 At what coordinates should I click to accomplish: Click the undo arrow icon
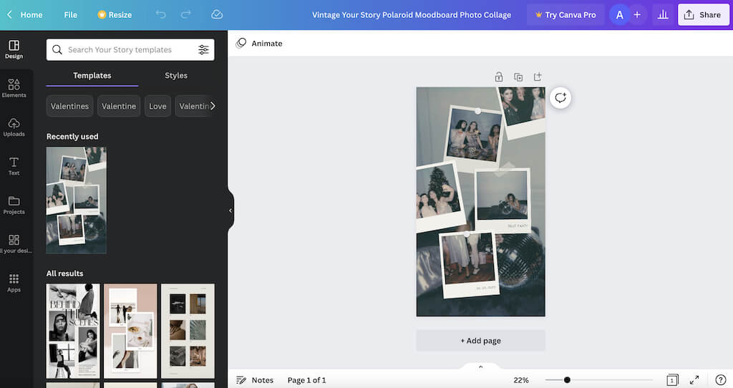pos(160,14)
